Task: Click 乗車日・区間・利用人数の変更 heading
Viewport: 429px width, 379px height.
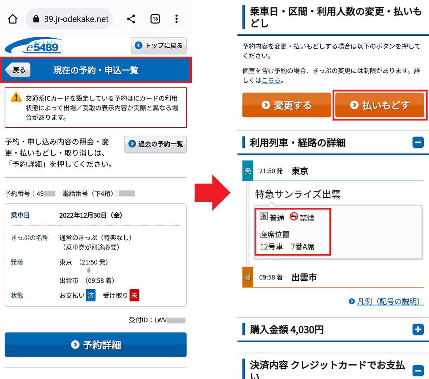Action: coord(336,17)
